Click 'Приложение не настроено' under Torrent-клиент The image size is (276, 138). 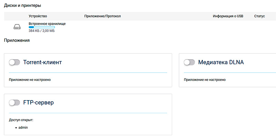click(x=30, y=79)
